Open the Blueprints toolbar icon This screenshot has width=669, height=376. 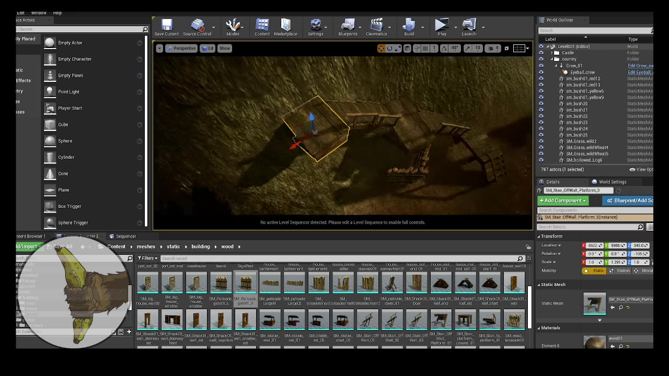click(x=348, y=27)
